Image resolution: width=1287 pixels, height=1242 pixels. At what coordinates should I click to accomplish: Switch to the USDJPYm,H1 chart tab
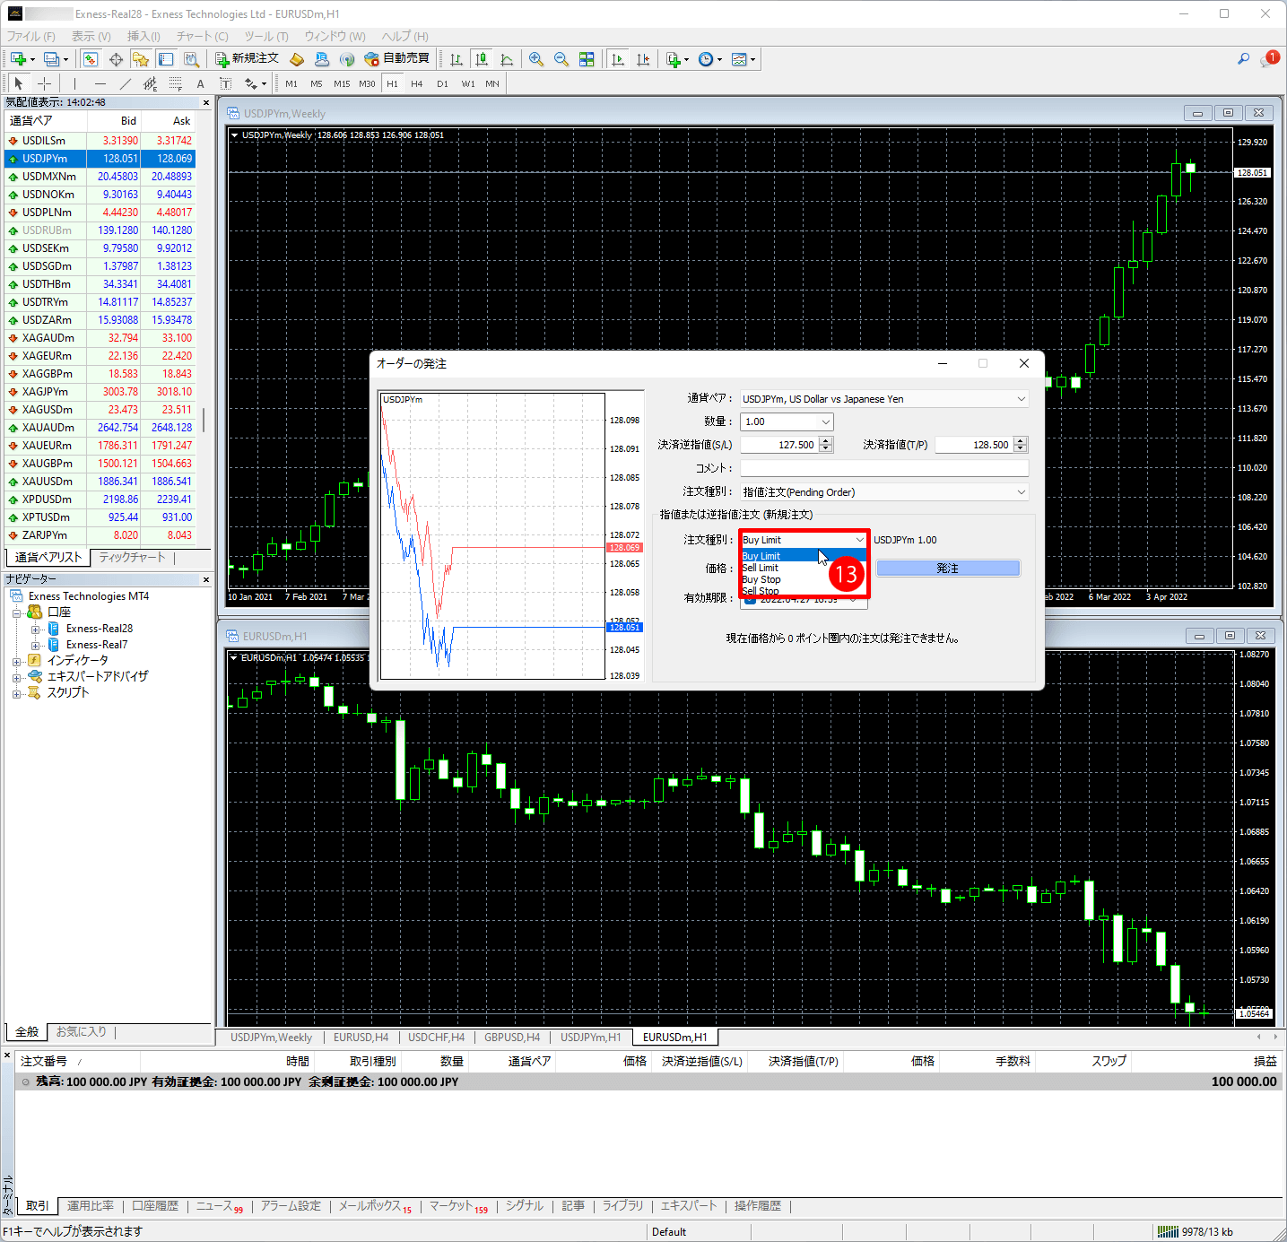pos(590,1038)
